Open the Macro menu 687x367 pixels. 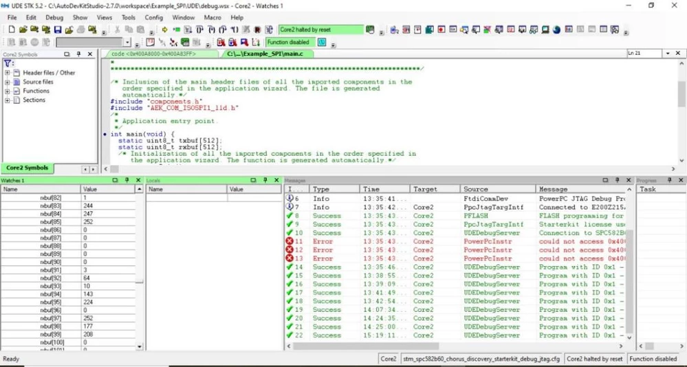pyautogui.click(x=212, y=17)
